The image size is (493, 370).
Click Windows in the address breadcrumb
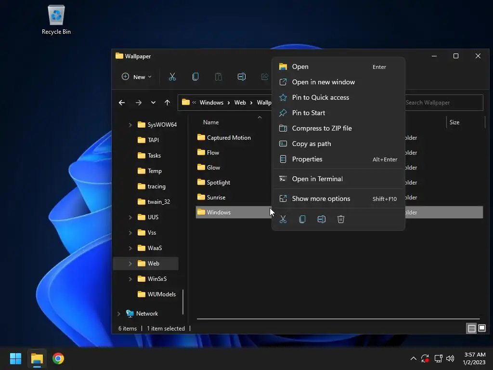pyautogui.click(x=212, y=103)
